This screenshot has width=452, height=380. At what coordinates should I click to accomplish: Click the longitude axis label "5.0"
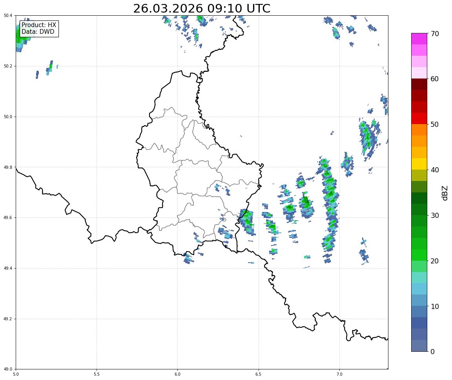(x=16, y=375)
